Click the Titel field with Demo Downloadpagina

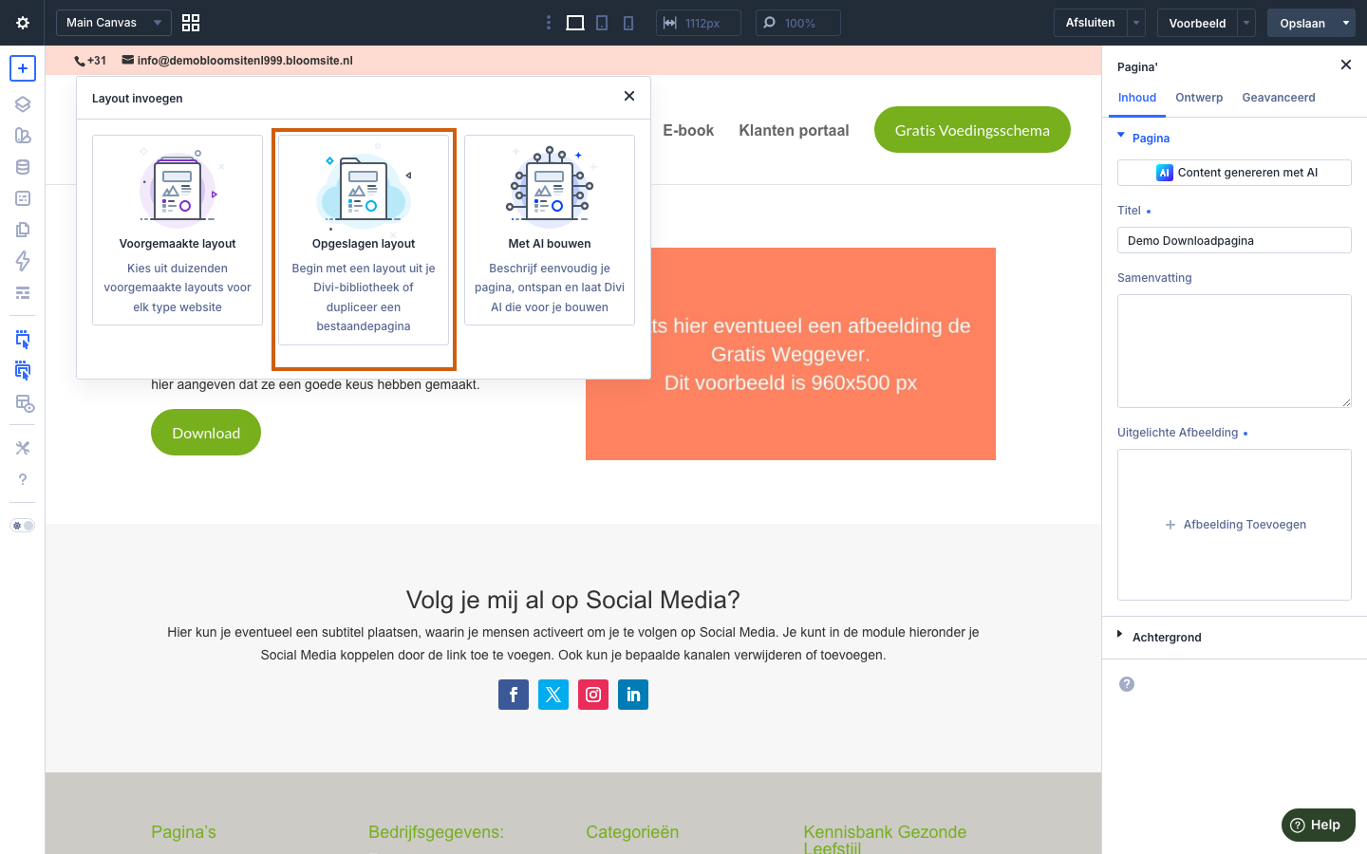tap(1234, 240)
